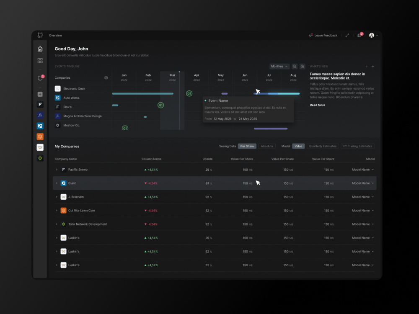Click the Magna Architectural Design name

82,116
